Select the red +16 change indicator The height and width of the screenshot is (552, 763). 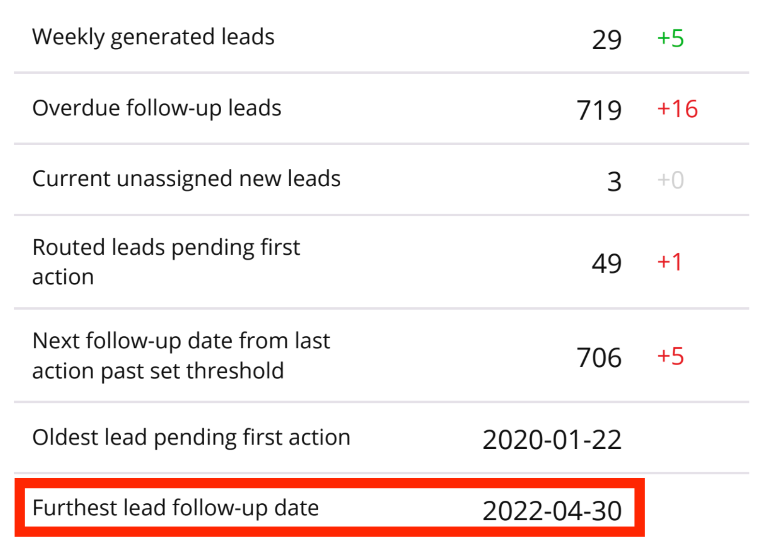(x=677, y=109)
